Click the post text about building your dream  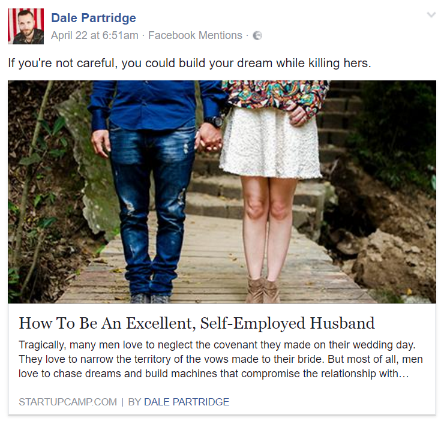point(190,63)
